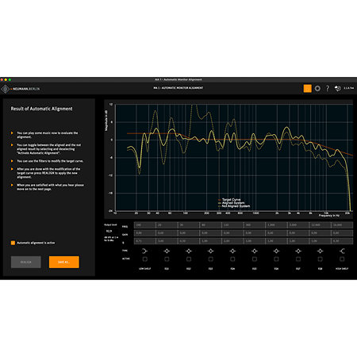Enable the EQ5 active checkbox
Screen dimensions: 357x357
point(255,259)
